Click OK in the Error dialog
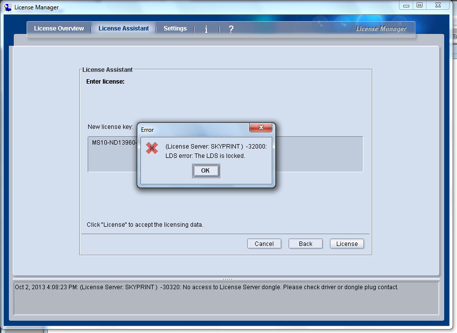Viewport: 457px width, 333px height. [205, 171]
